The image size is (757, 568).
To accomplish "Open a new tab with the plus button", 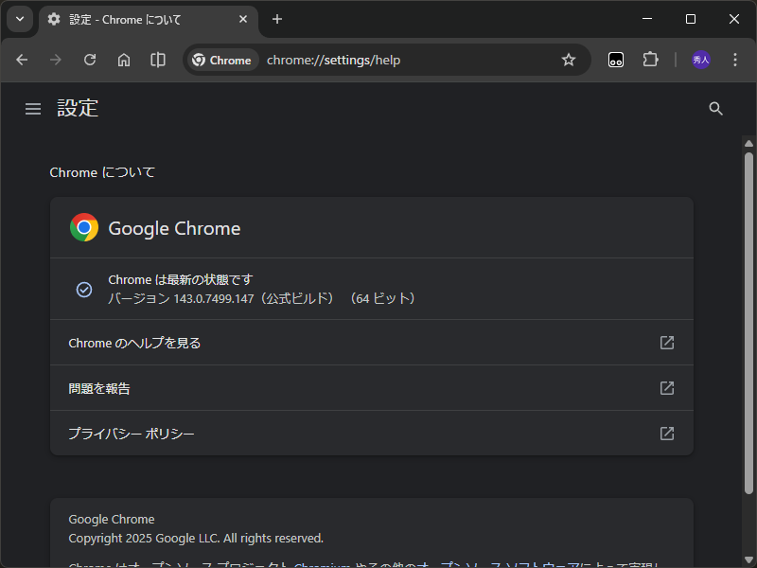I will (276, 19).
